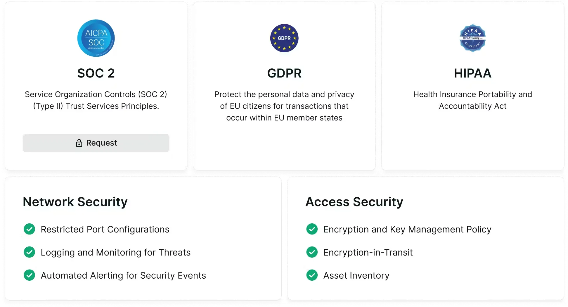The height and width of the screenshot is (307, 568).
Task: Click the GDPR star circle badge
Action: 284,38
